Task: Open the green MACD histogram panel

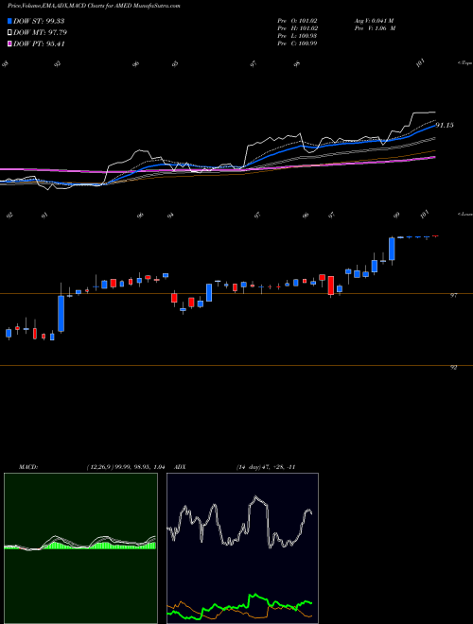Action: pos(80,548)
